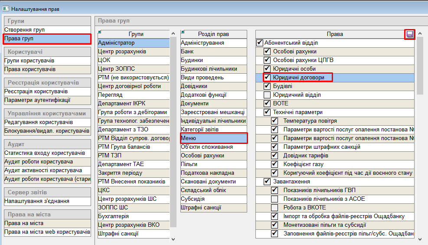Image resolution: width=428 pixels, height=245 pixels.
Task: Click the down arrow below Групи list
Action: pyautogui.click(x=173, y=239)
